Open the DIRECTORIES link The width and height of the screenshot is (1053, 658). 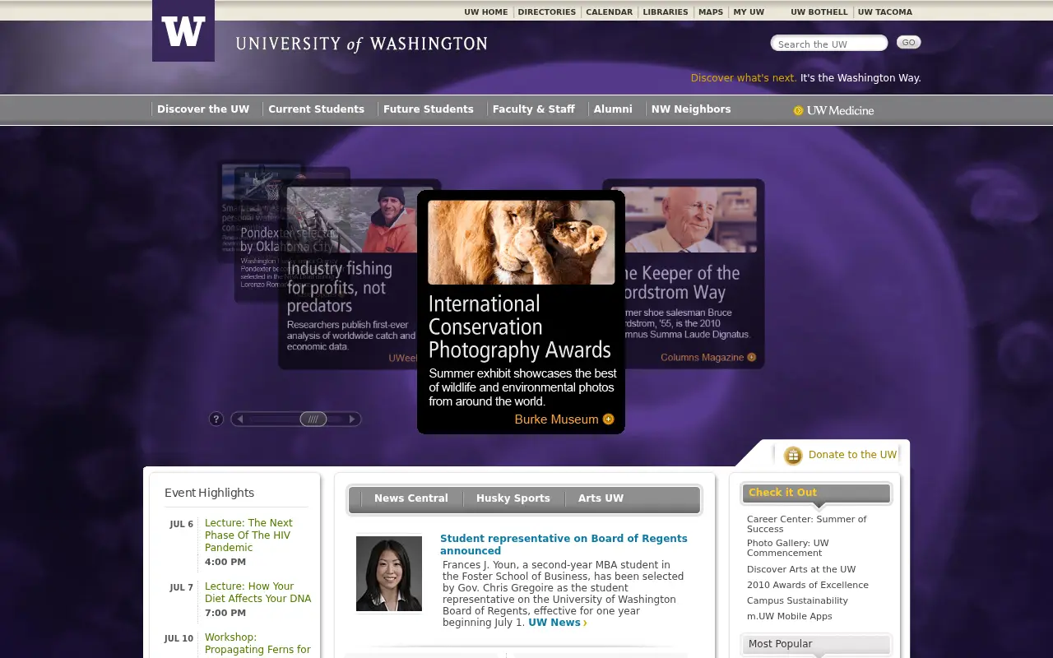(547, 12)
